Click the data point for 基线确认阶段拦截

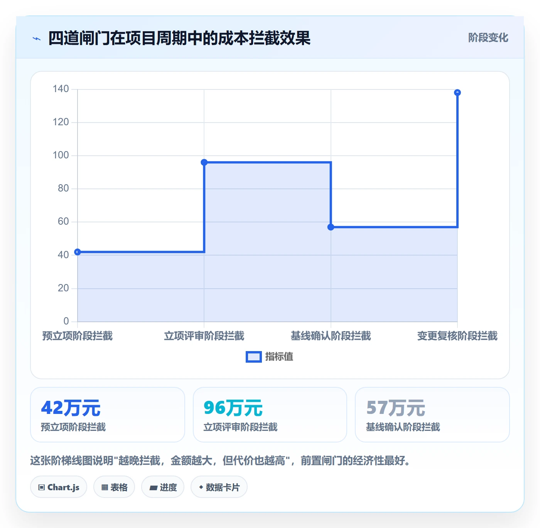(x=331, y=227)
